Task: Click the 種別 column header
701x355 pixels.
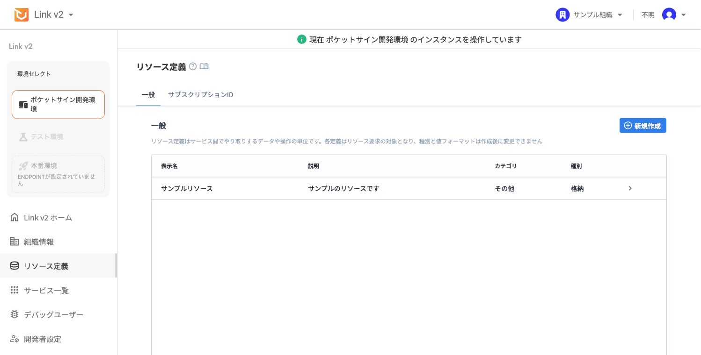Action: (576, 166)
